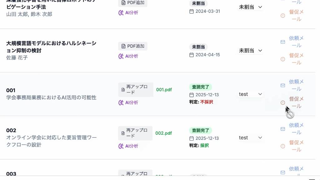Click the alert icon for the 大規模言語モデル paper

click(x=283, y=59)
